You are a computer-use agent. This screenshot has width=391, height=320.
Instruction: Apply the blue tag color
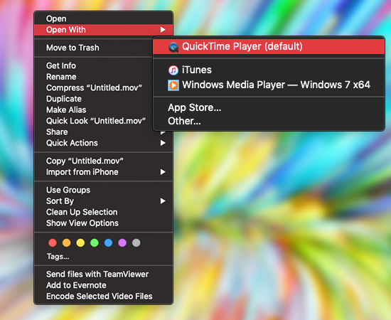pyautogui.click(x=109, y=242)
